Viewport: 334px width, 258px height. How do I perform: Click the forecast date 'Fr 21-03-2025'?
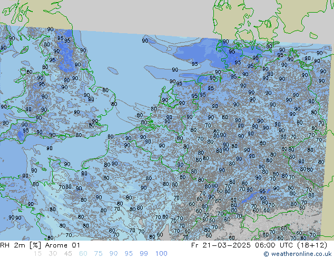coord(221,245)
